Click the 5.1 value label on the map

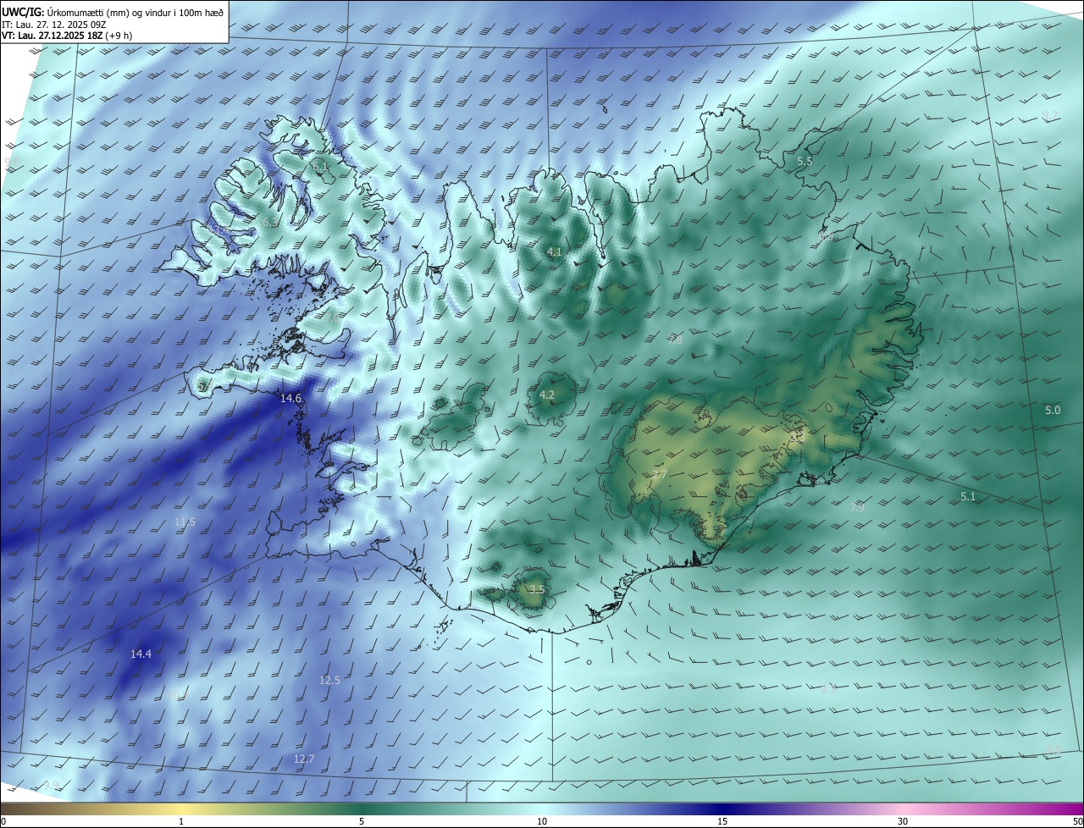(968, 497)
